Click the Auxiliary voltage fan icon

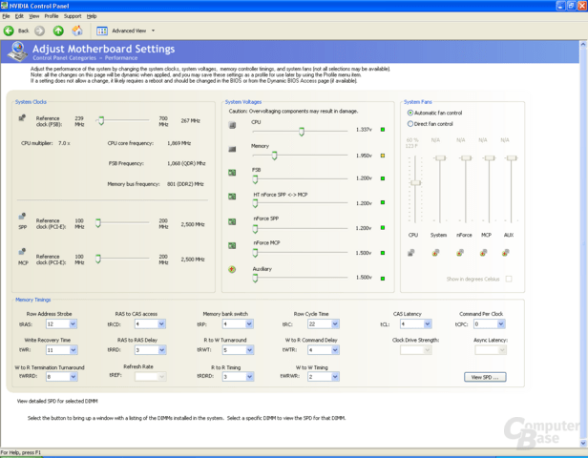pyautogui.click(x=232, y=269)
